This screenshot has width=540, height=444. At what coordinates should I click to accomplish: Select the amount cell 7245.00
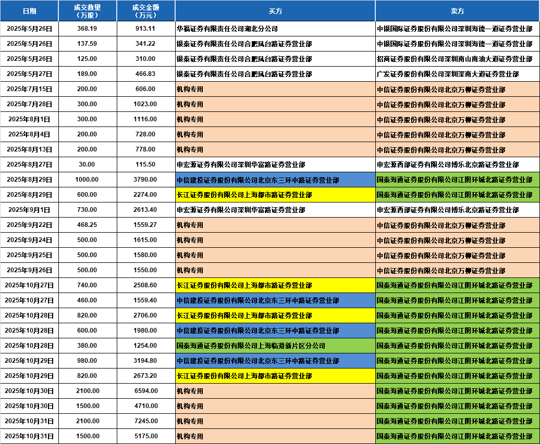146,421
